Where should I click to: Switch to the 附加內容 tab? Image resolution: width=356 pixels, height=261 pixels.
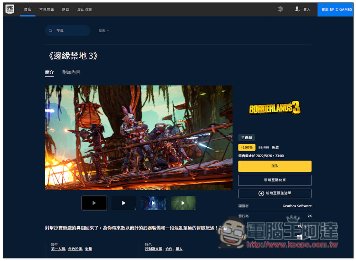click(71, 72)
